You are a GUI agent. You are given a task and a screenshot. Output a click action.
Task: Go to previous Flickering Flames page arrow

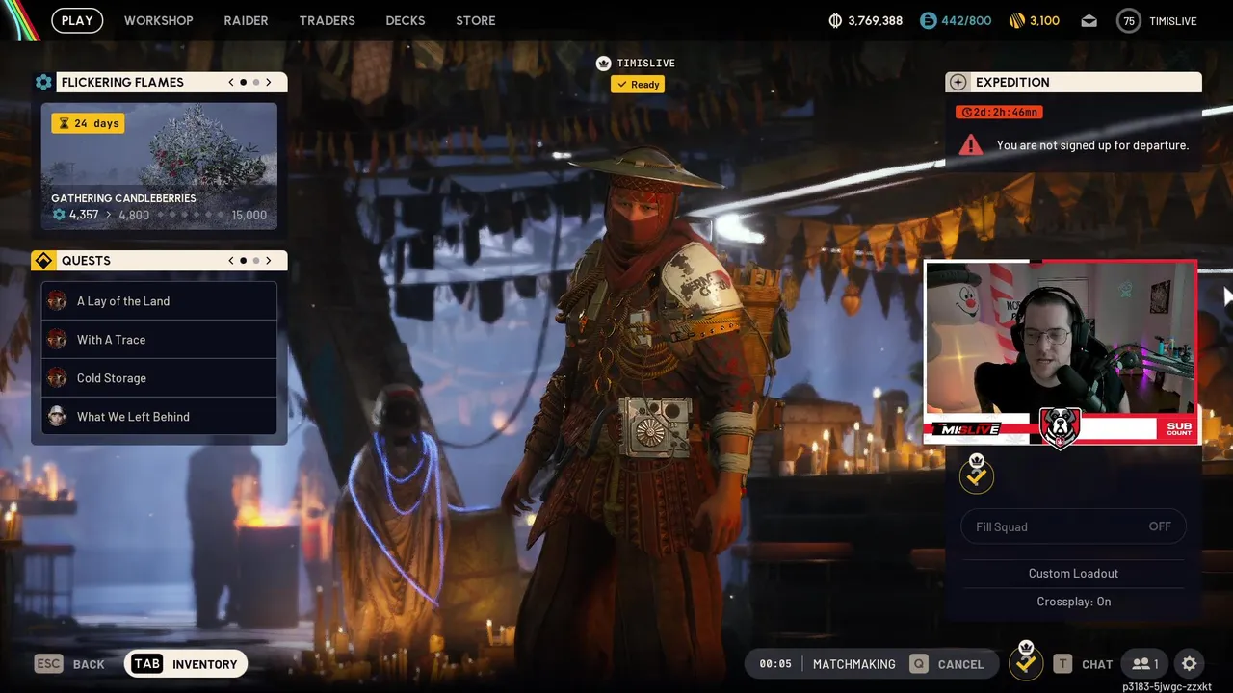tap(231, 83)
